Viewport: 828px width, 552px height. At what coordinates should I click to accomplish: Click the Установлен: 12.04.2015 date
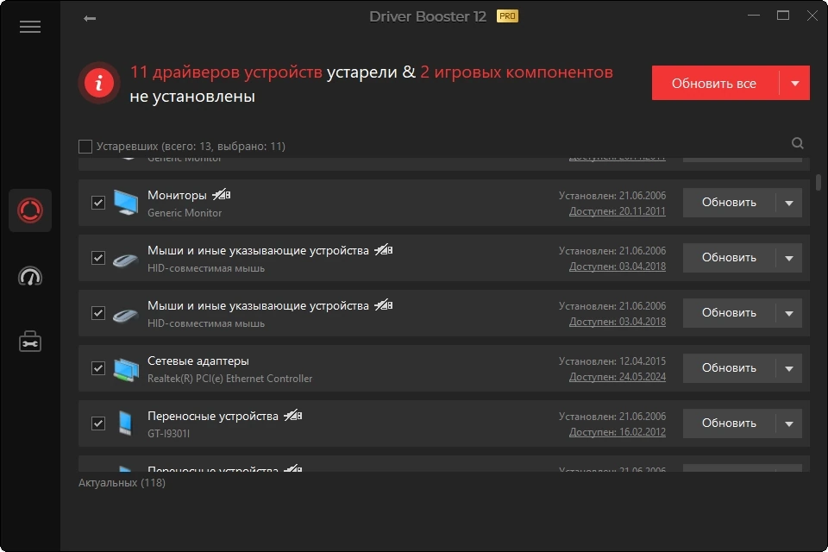tap(612, 361)
